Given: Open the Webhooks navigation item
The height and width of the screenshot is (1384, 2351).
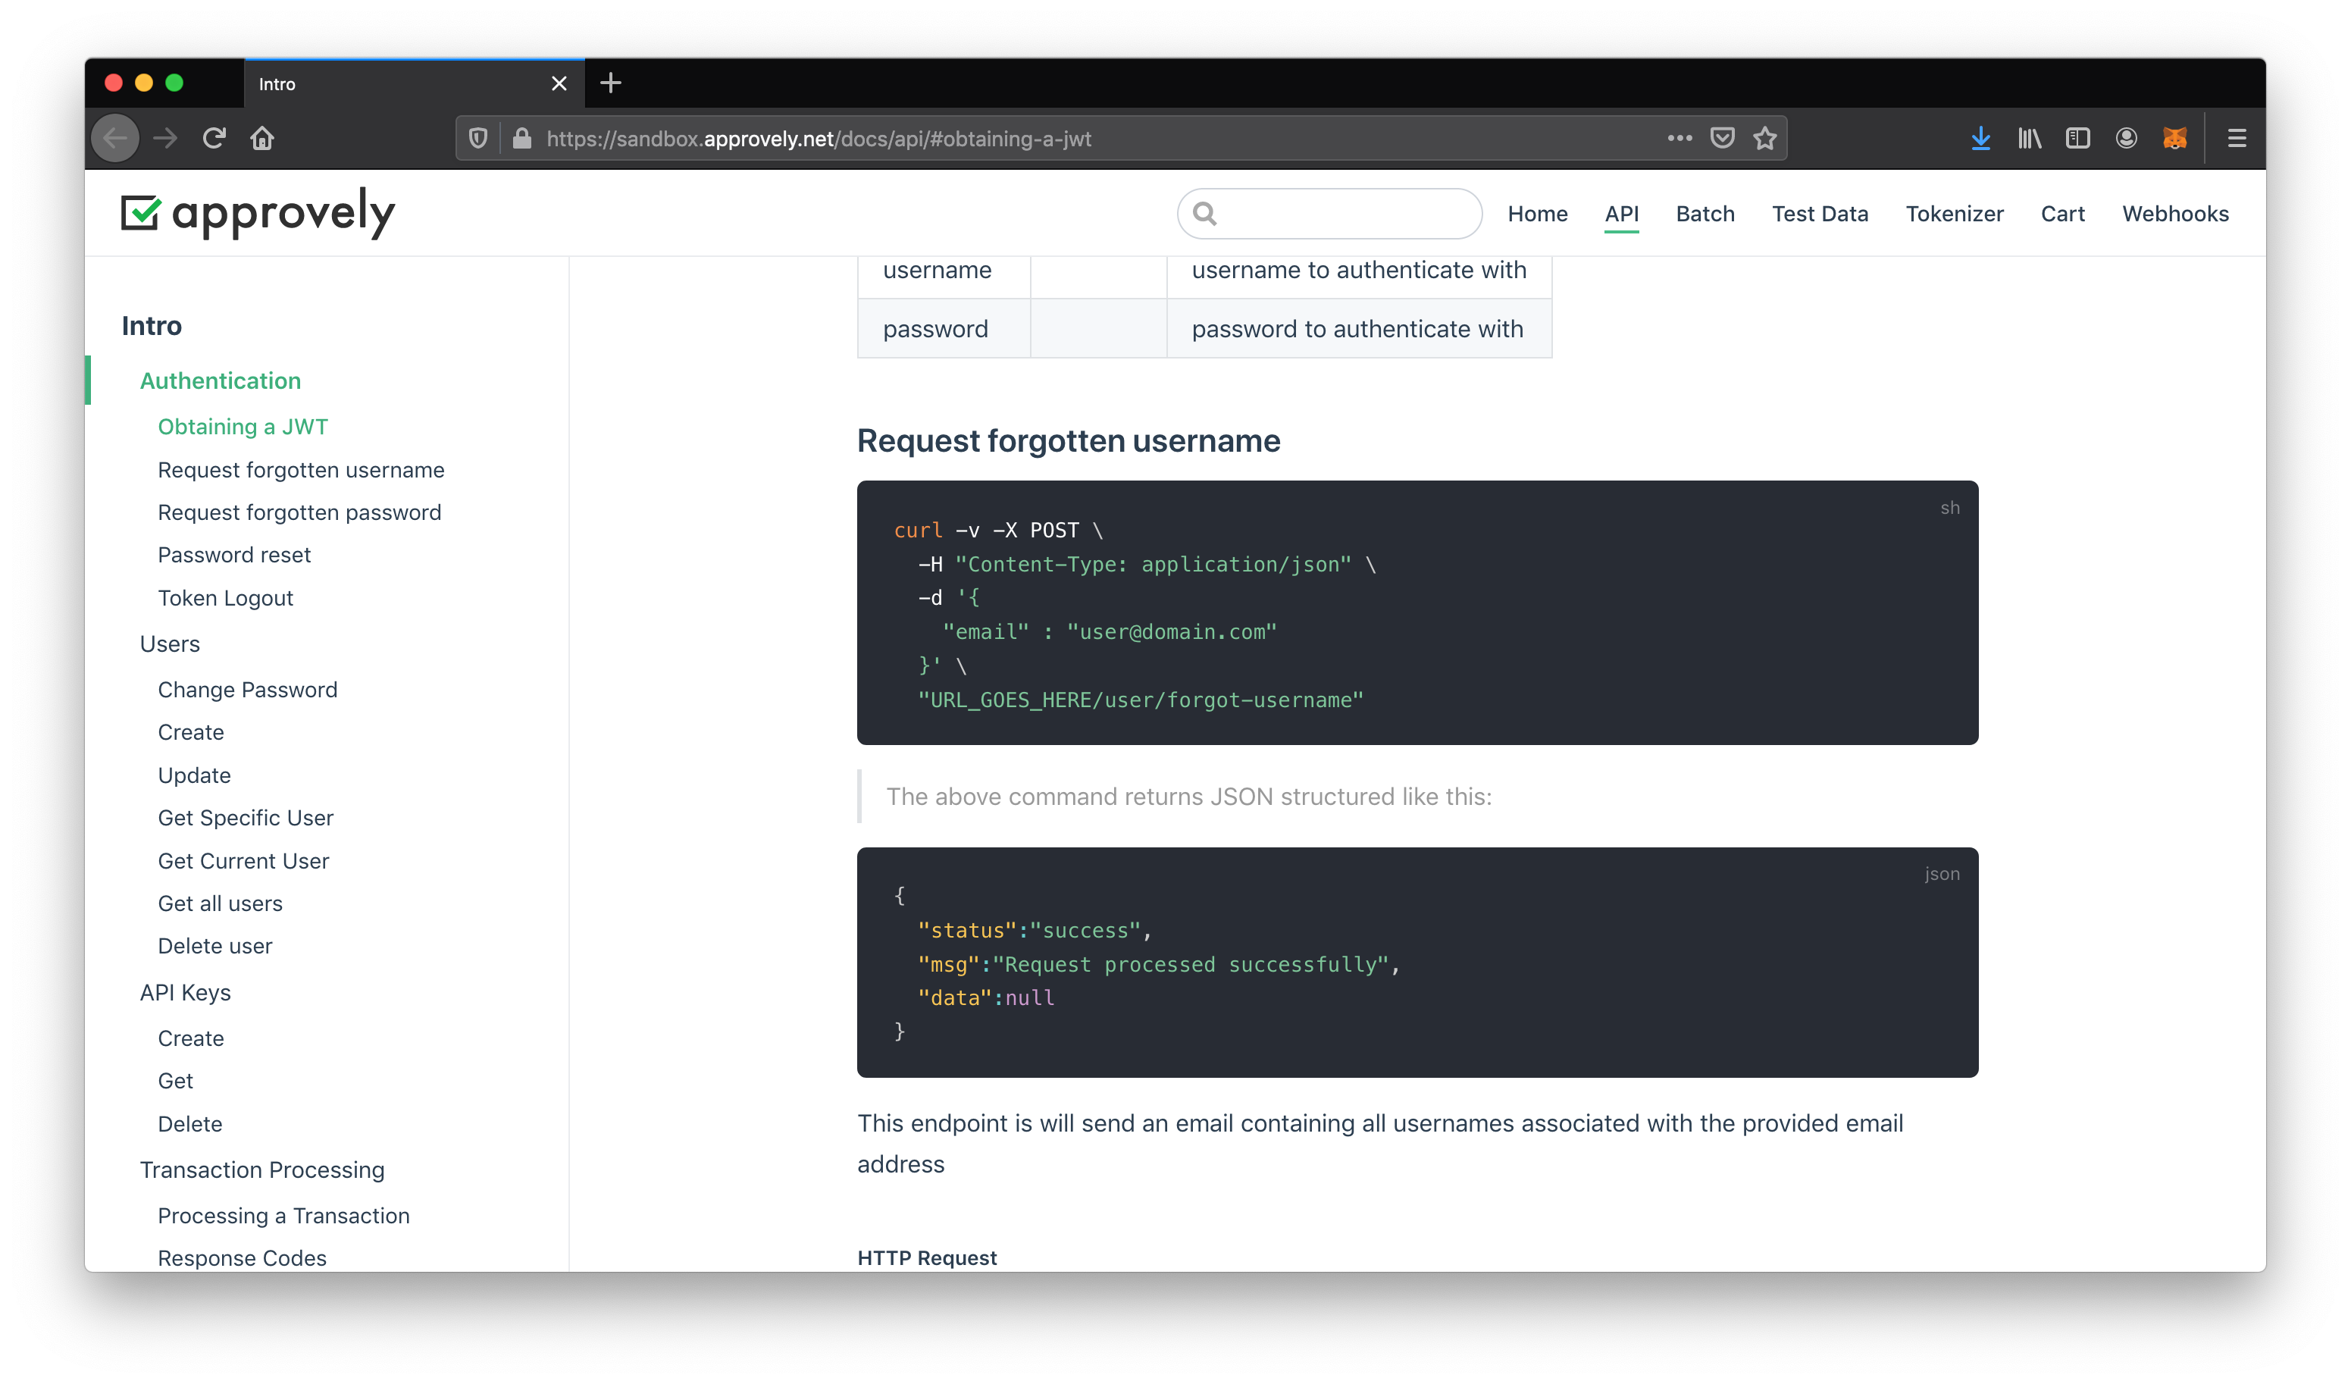Looking at the screenshot, I should tap(2176, 214).
